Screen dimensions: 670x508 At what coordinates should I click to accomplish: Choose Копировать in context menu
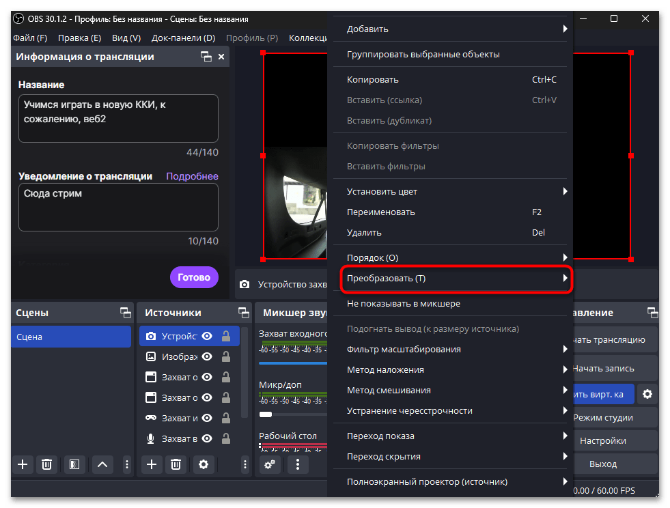click(450, 79)
